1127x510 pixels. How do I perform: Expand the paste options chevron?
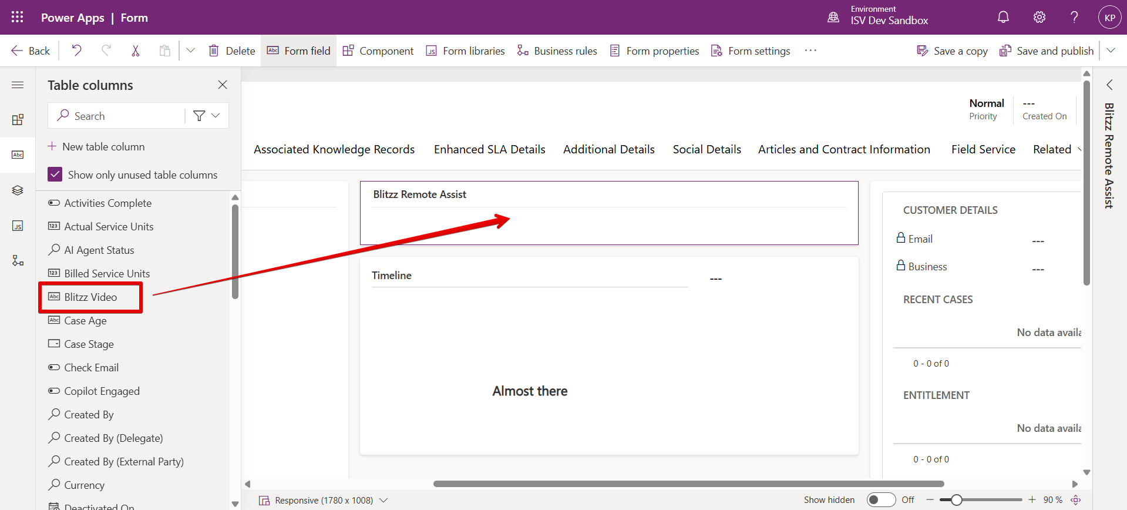pyautogui.click(x=190, y=51)
